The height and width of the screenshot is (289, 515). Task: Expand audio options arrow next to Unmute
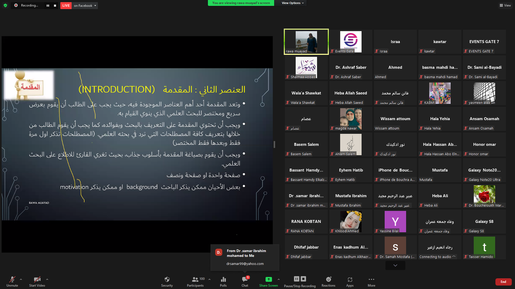(21, 279)
